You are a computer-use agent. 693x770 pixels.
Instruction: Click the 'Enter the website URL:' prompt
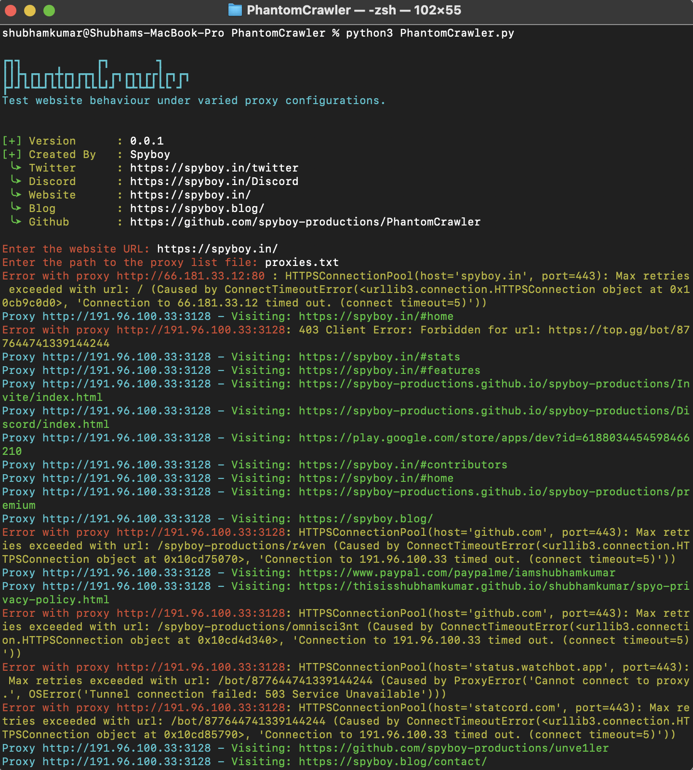pyautogui.click(x=76, y=249)
